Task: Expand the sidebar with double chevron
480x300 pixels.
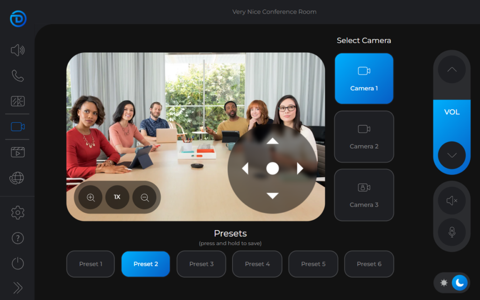Action: [17, 288]
